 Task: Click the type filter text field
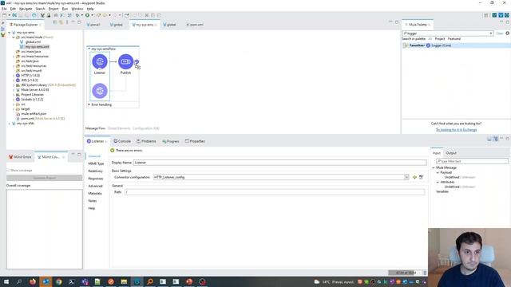click(472, 161)
